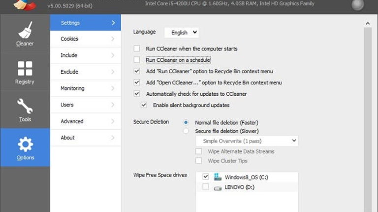This screenshot has width=378, height=212.
Task: Check Wipe Cluster Tips
Action: pos(199,160)
